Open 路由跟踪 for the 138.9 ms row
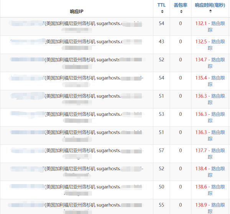230x214 pixels. point(218,205)
